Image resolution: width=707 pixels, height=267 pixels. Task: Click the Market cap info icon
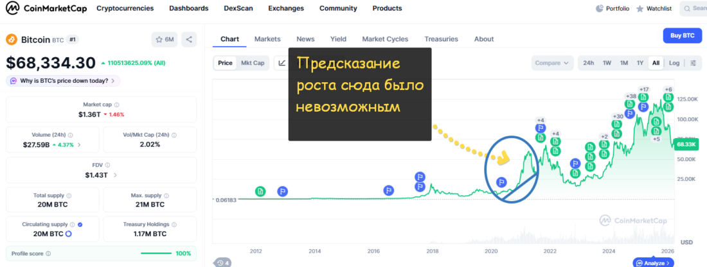(x=117, y=105)
